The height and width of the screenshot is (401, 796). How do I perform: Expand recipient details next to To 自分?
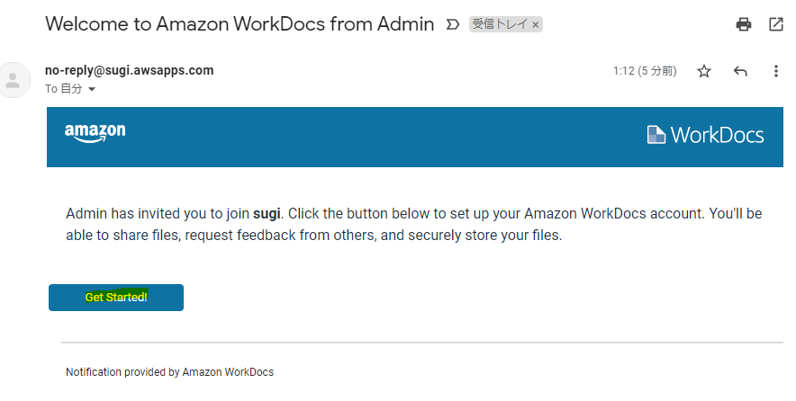[92, 90]
